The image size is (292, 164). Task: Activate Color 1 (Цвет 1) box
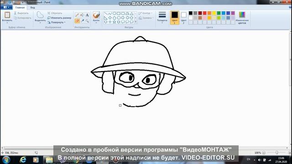click(x=174, y=18)
